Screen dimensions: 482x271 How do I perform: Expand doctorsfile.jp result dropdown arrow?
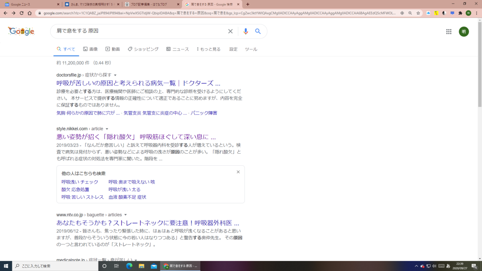pyautogui.click(x=115, y=75)
